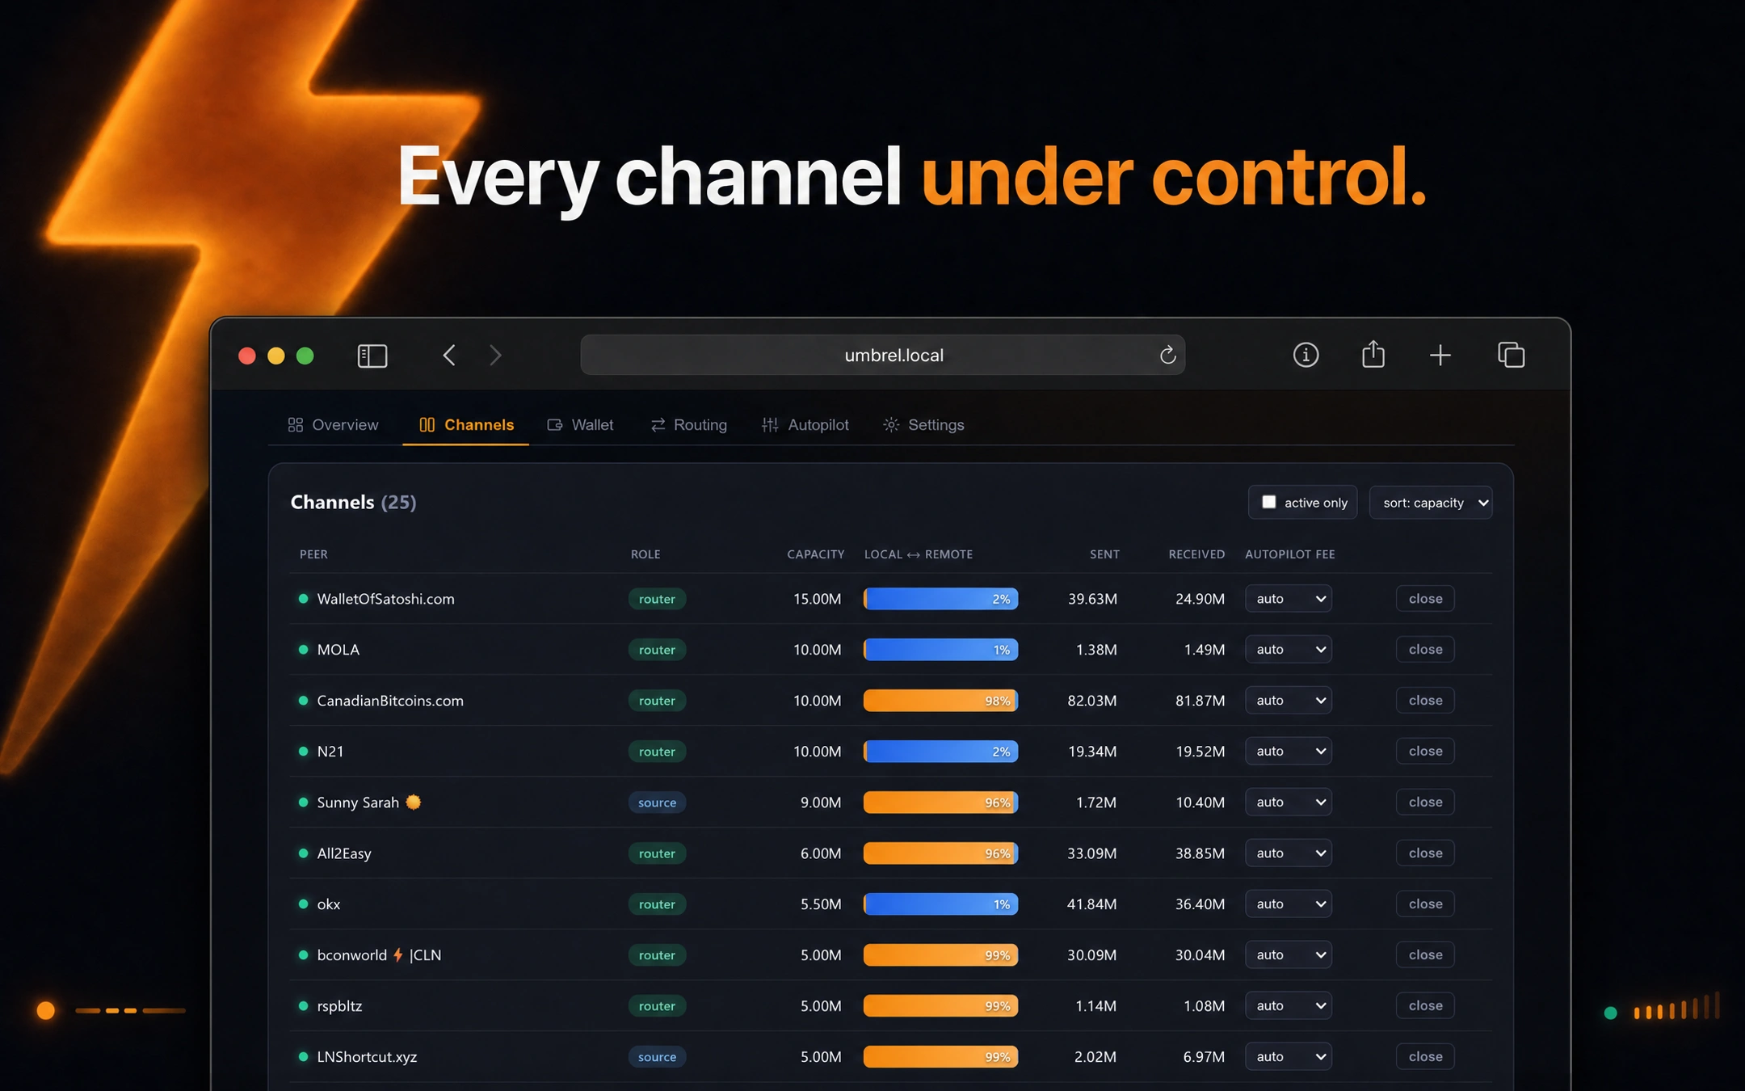Screen dimensions: 1745x1091
Task: Open a new tab with plus icon
Action: tap(1440, 355)
